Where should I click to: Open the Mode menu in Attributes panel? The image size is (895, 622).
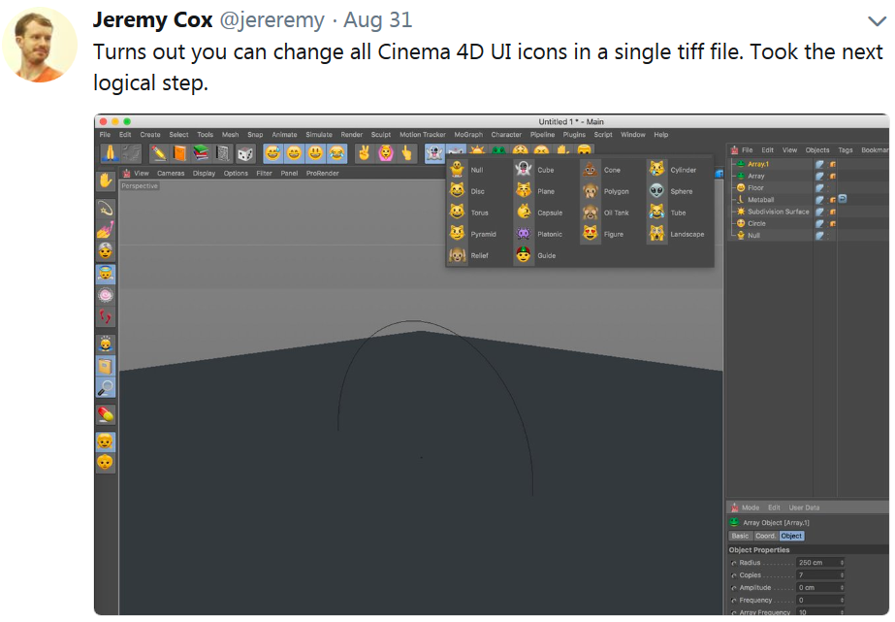(751, 507)
